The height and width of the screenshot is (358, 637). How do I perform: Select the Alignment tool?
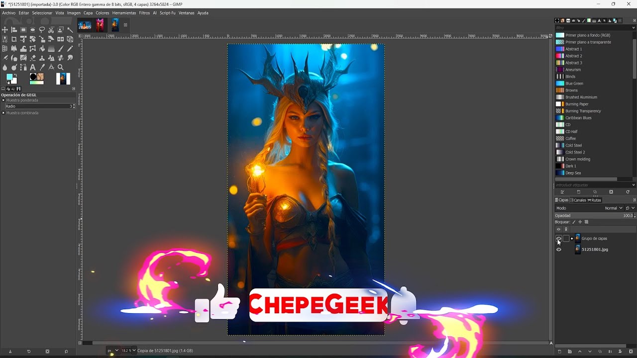pos(14,30)
